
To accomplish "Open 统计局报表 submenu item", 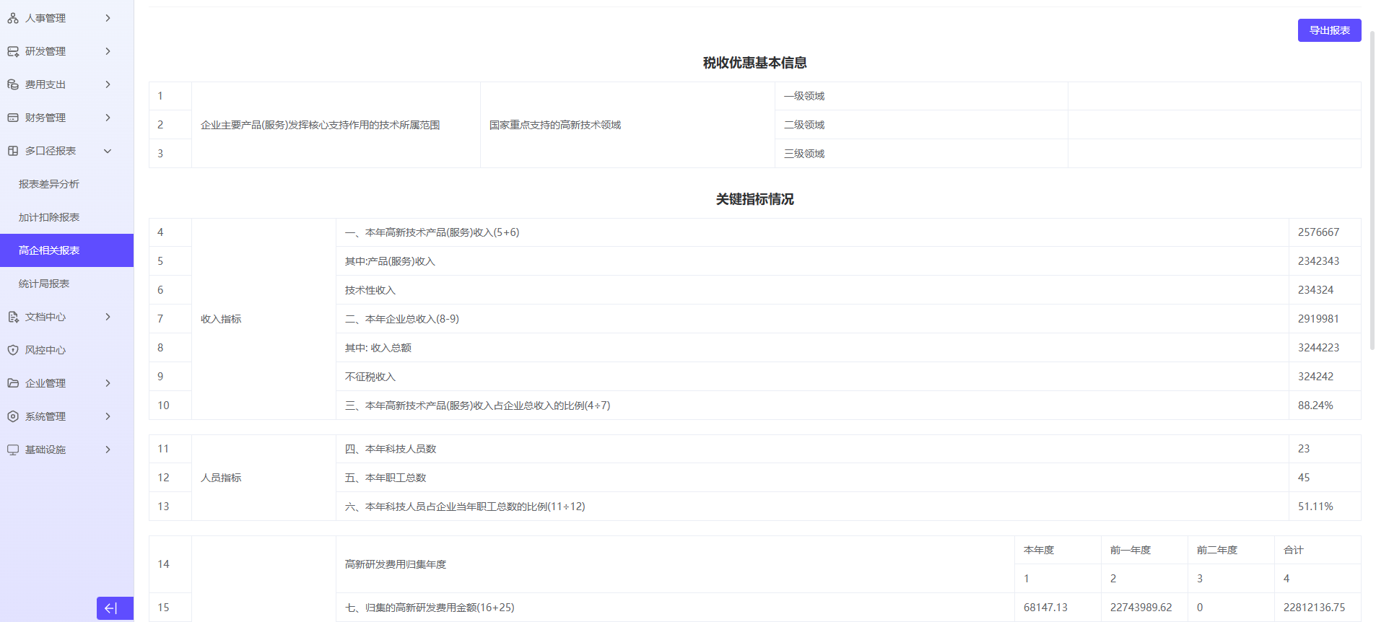I will [66, 284].
